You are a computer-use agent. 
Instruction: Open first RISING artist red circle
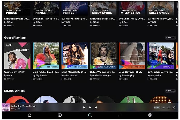17,100
